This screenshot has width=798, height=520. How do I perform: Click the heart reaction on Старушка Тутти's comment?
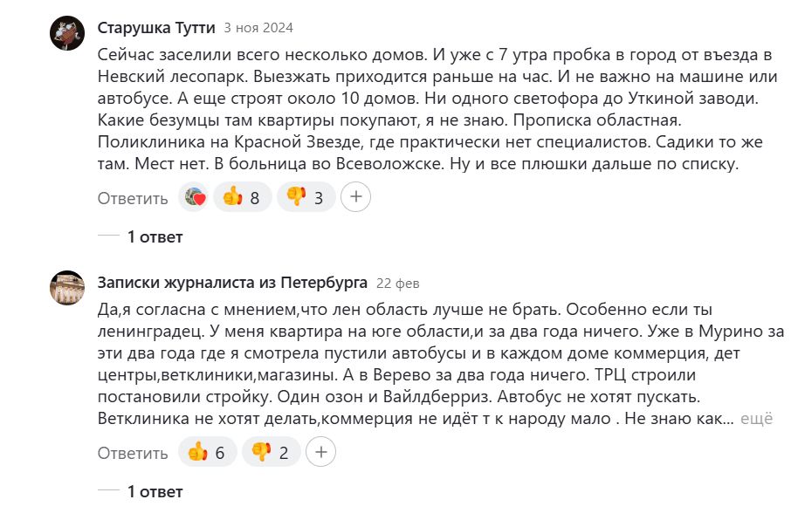click(x=194, y=198)
